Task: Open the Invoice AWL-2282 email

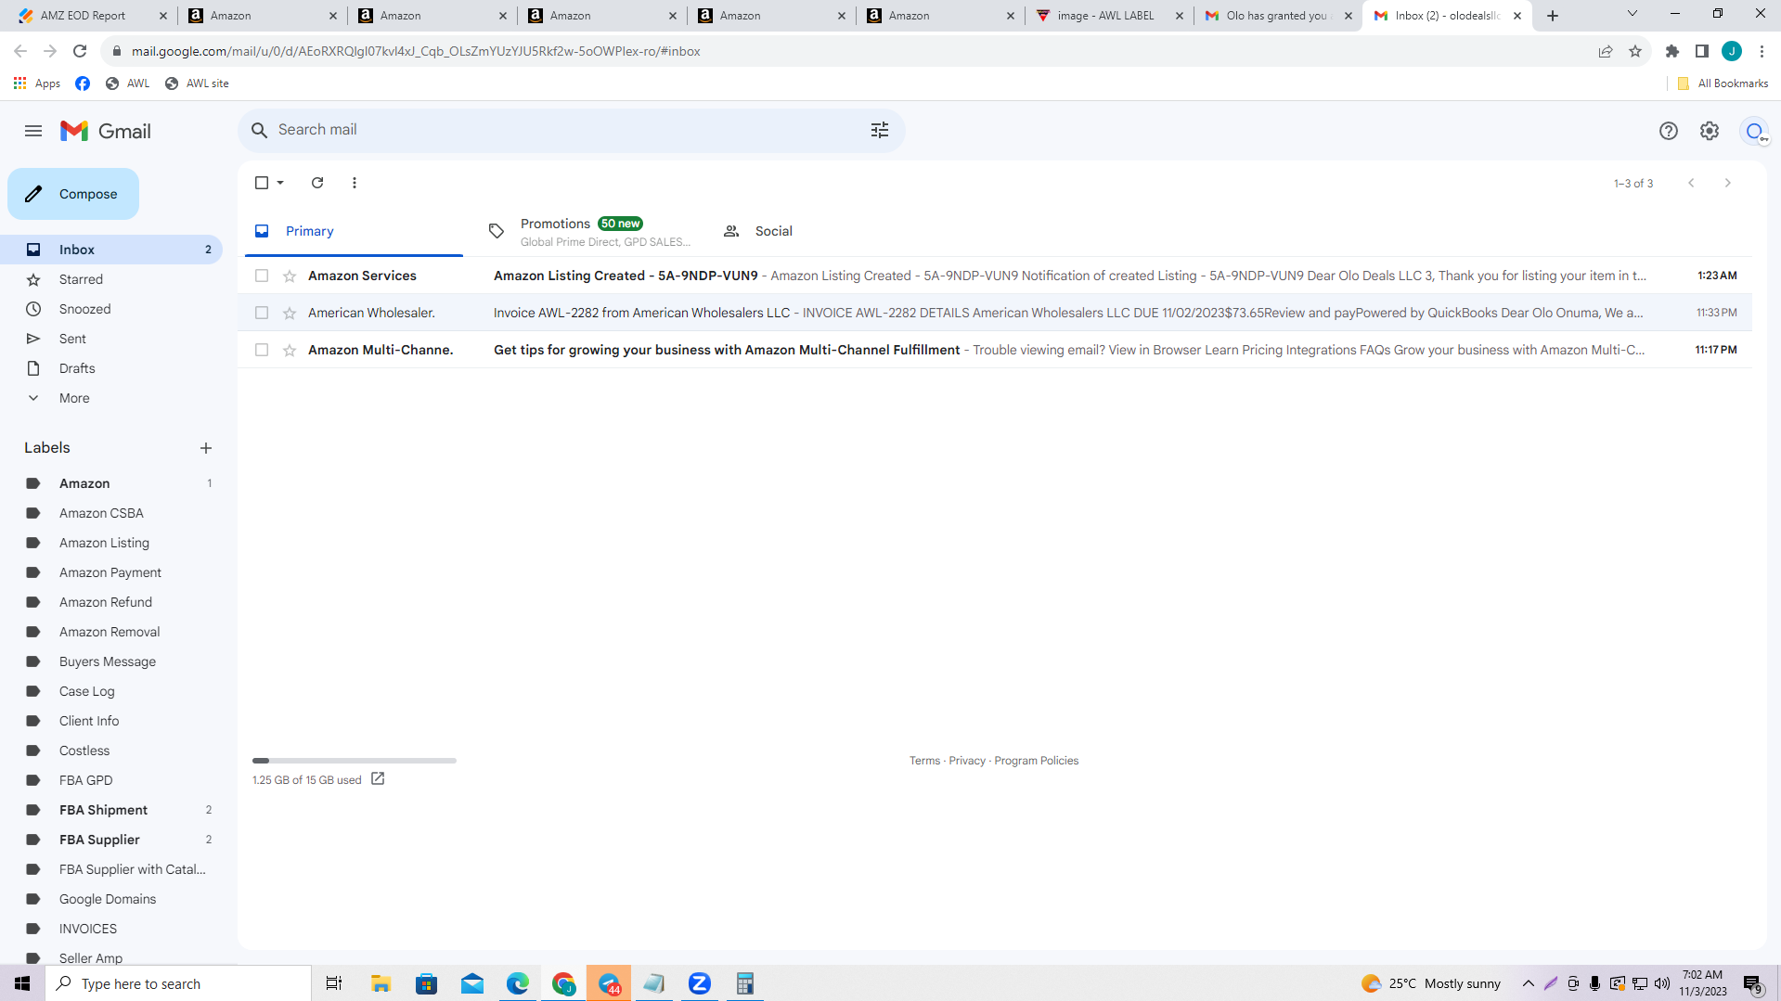Action: tap(995, 313)
